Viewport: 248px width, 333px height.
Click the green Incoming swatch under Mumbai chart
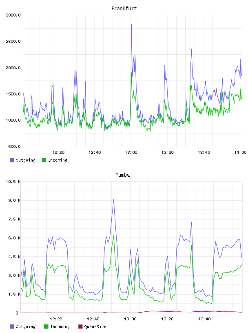tap(46, 326)
